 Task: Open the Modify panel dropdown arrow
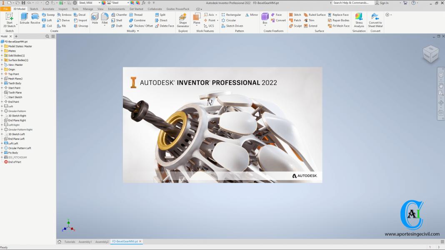pyautogui.click(x=138, y=31)
